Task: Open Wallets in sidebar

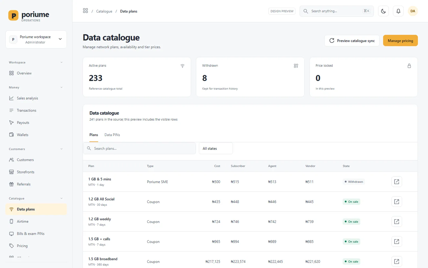Action: point(36,135)
